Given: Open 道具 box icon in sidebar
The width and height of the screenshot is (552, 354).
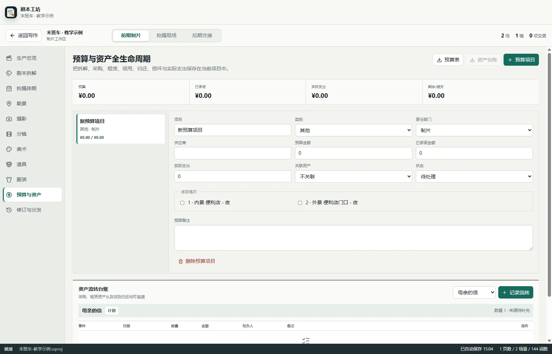Looking at the screenshot, I should 9,164.
